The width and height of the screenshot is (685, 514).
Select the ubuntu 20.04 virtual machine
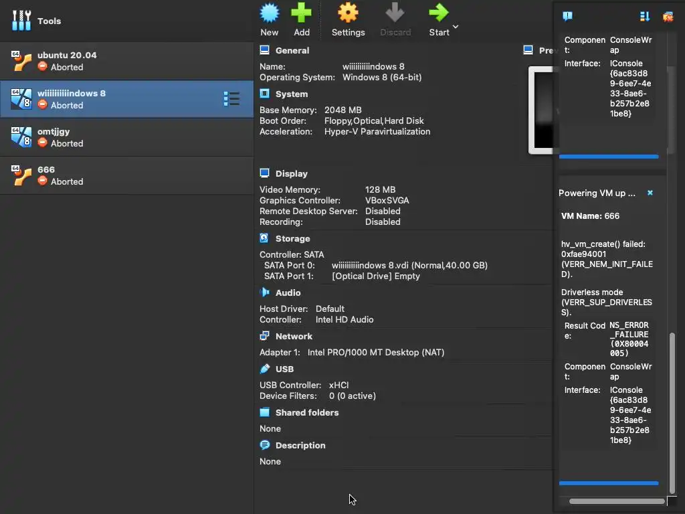[126, 61]
